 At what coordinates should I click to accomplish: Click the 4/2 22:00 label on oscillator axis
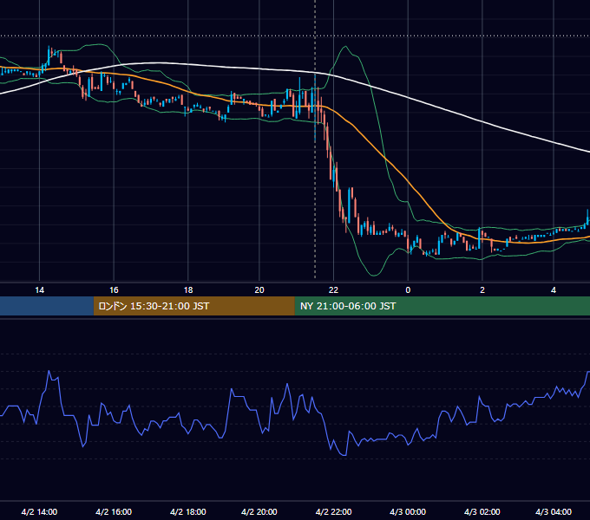point(334,511)
